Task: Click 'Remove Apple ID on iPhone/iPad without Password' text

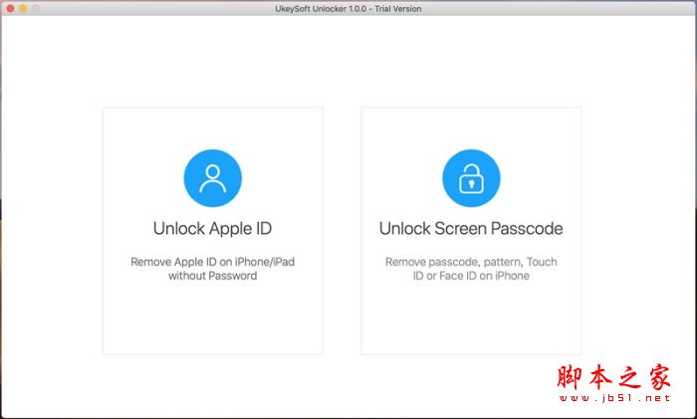Action: click(x=212, y=269)
